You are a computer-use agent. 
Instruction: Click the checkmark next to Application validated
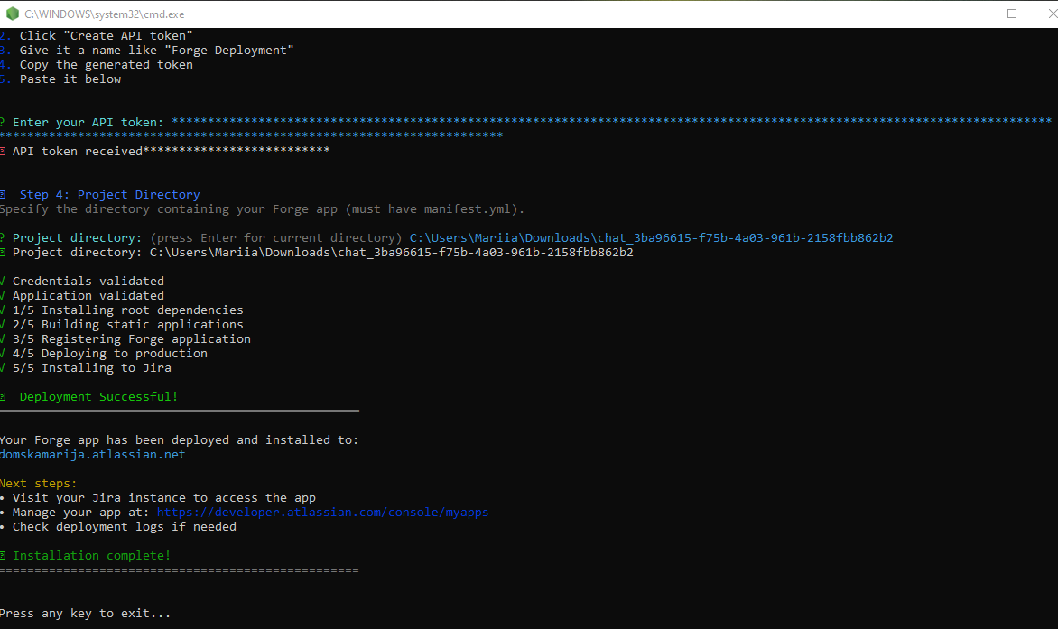[4, 295]
